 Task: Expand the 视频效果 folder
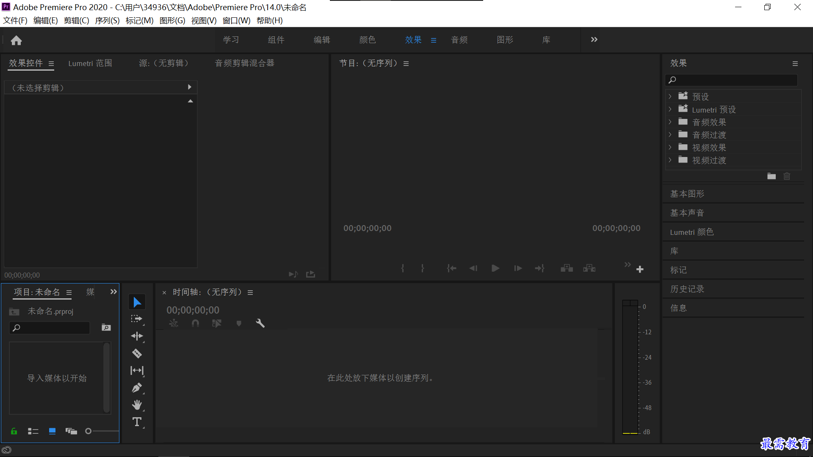[670, 147]
